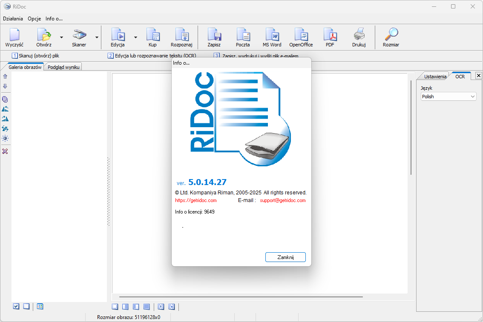Expand the Otwórz dropdown arrow

[x=61, y=37]
